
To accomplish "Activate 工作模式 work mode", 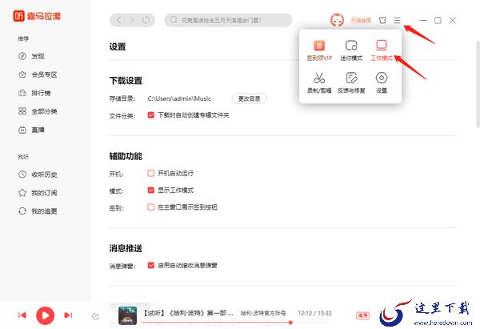I will tap(382, 50).
